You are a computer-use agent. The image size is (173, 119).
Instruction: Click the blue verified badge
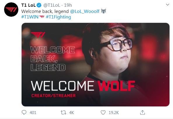39,5
